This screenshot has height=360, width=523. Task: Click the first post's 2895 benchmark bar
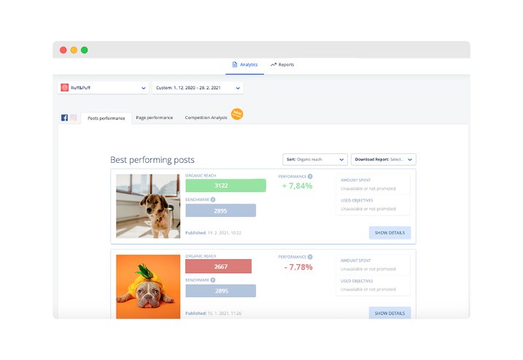tap(221, 210)
